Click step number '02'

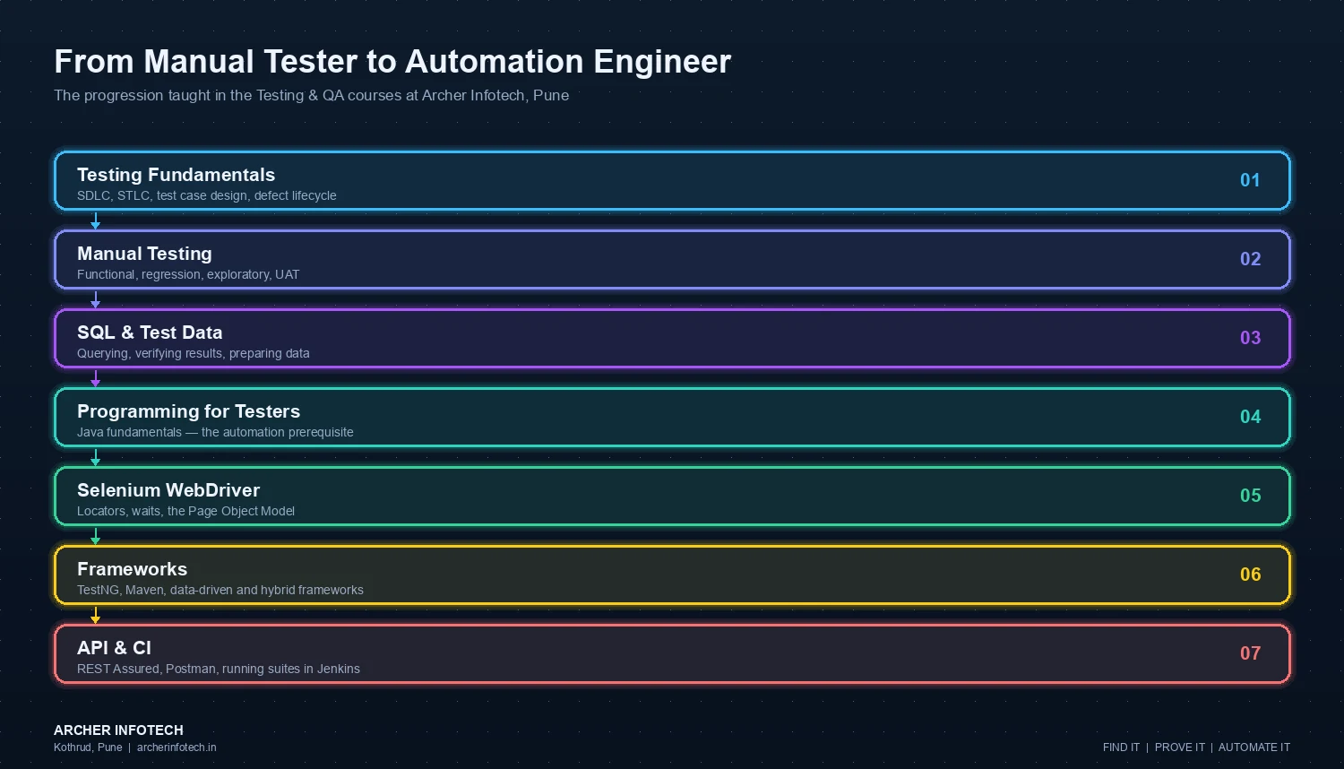1250,259
